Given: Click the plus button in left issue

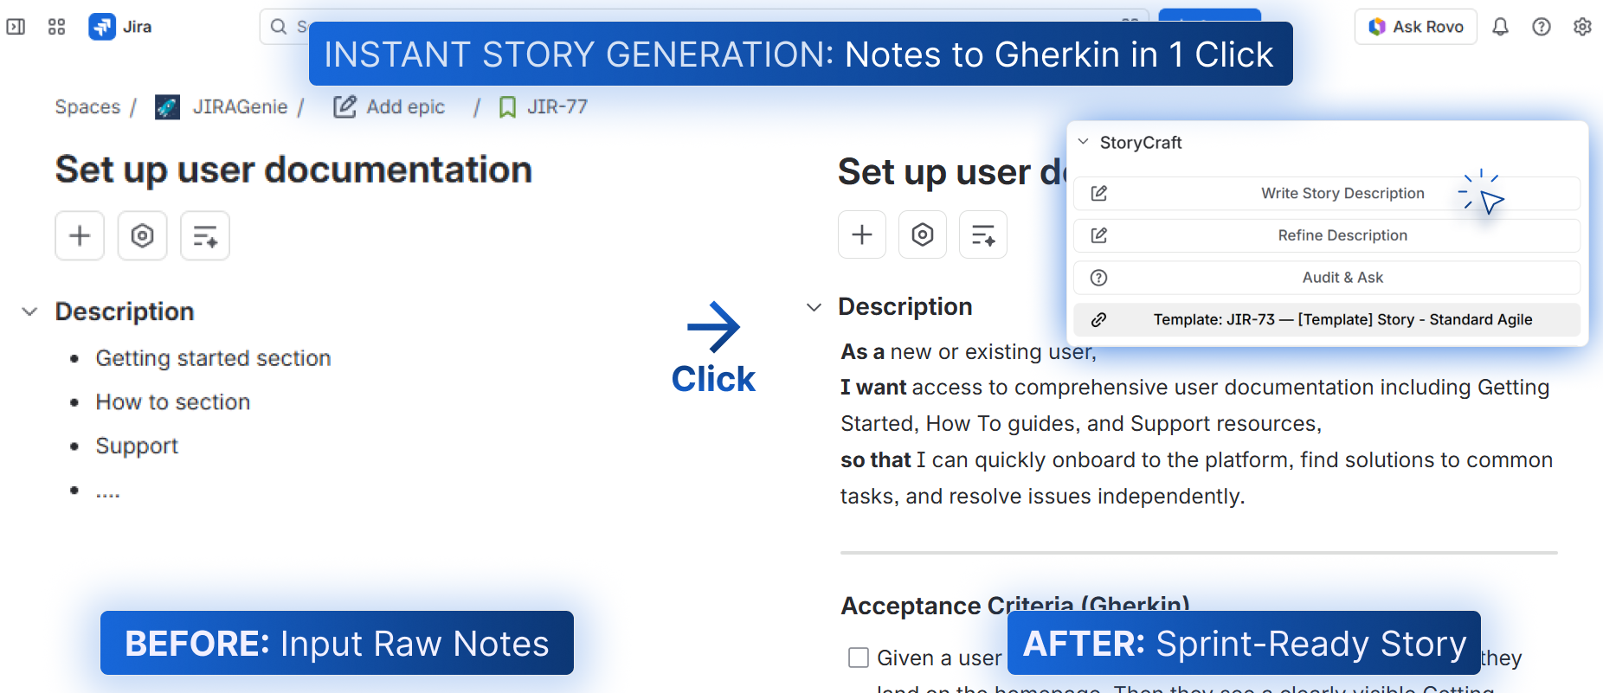Looking at the screenshot, I should [80, 235].
